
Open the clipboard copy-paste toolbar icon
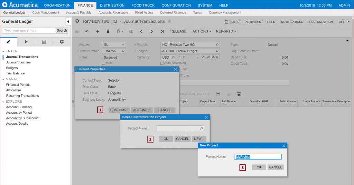(x=120, y=31)
